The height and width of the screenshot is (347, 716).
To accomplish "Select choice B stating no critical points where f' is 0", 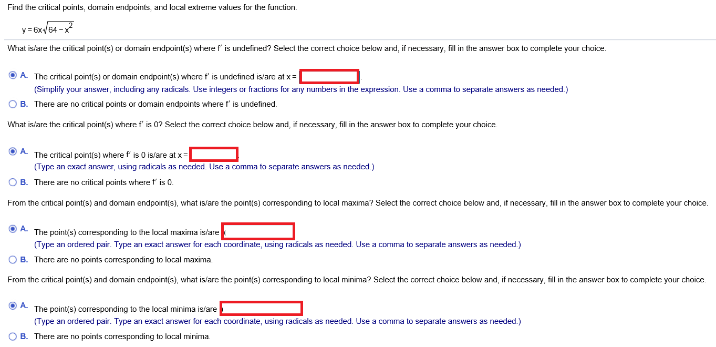I will [13, 182].
